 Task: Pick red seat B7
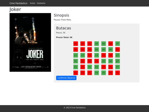pyautogui.click(x=118, y=50)
